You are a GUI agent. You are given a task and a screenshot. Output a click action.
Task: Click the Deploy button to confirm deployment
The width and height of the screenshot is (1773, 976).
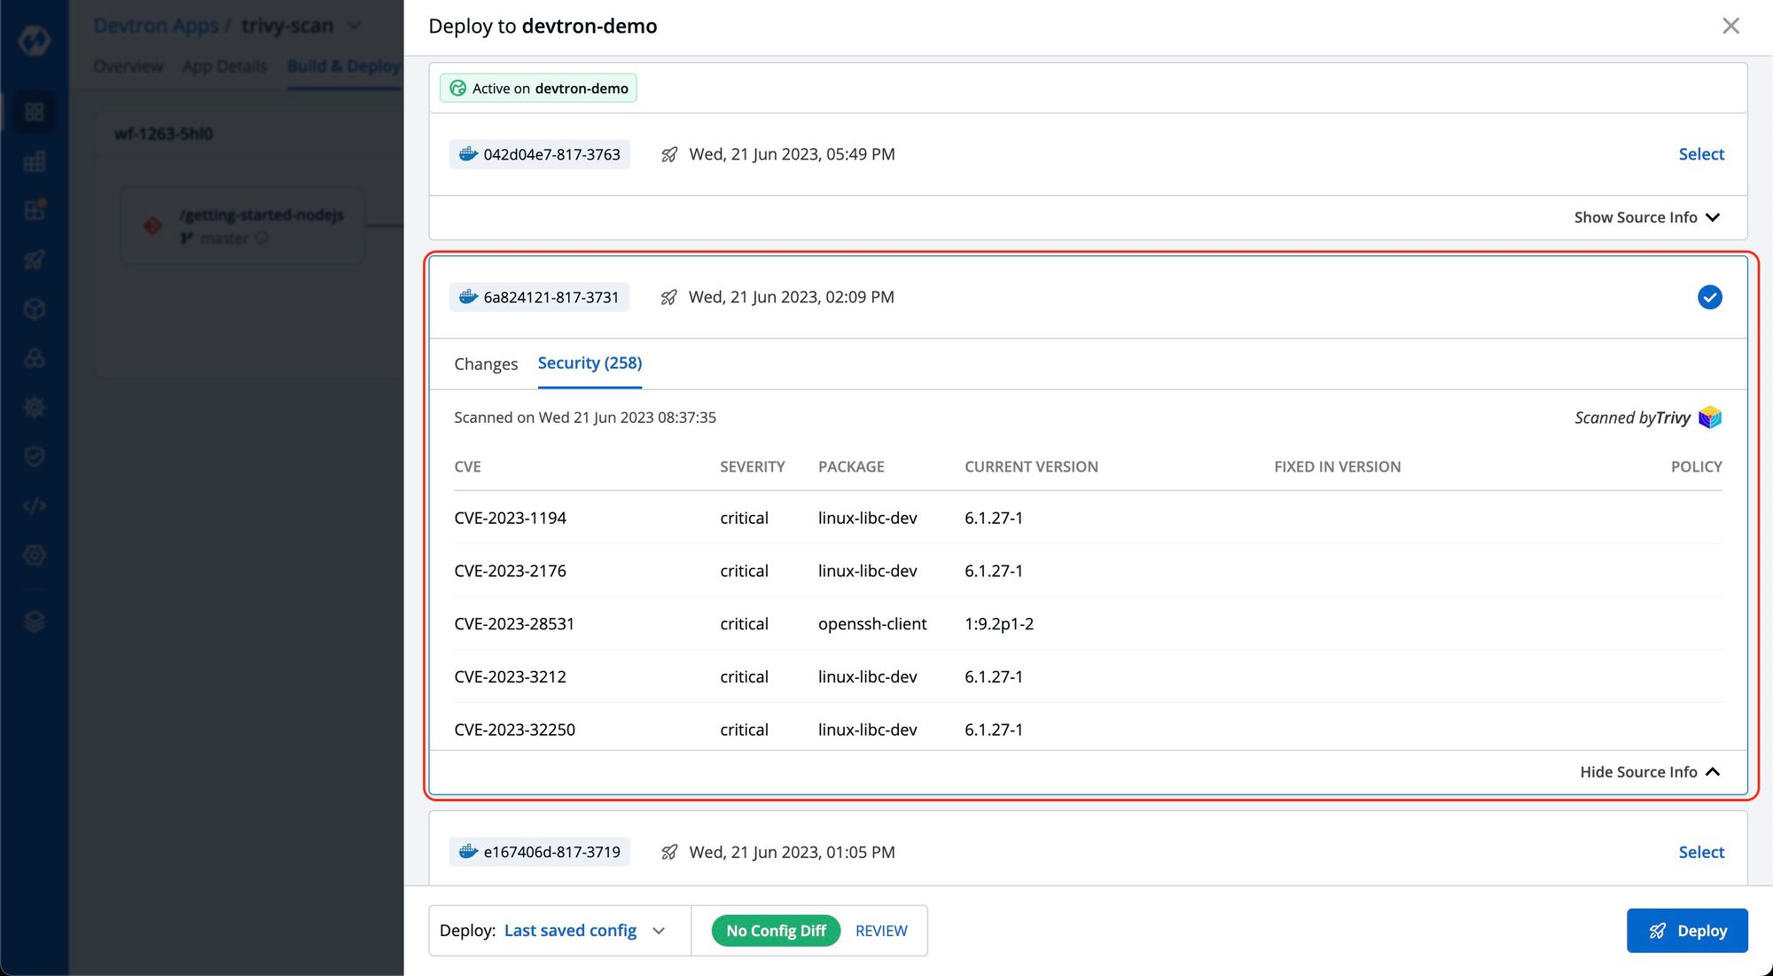(1689, 930)
